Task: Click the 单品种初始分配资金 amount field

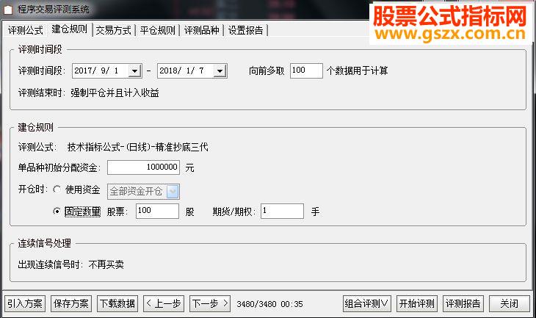Action: [x=144, y=167]
